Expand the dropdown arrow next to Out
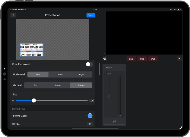This screenshot has height=137, width=190. [x=179, y=59]
